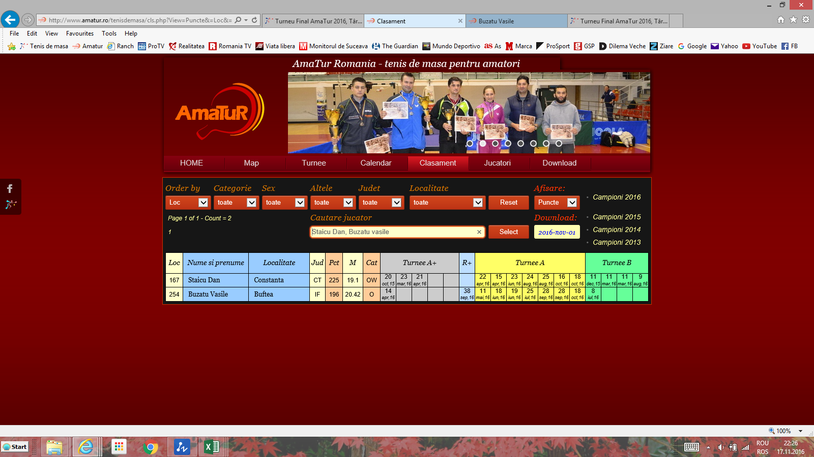Show hidden tray icons arrow
The width and height of the screenshot is (814, 457).
pyautogui.click(x=708, y=447)
